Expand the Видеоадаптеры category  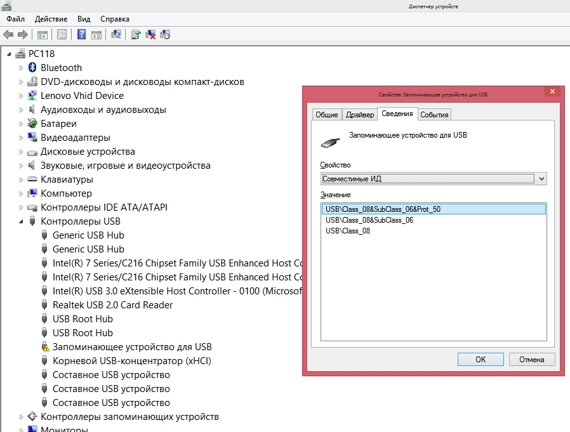(x=21, y=138)
